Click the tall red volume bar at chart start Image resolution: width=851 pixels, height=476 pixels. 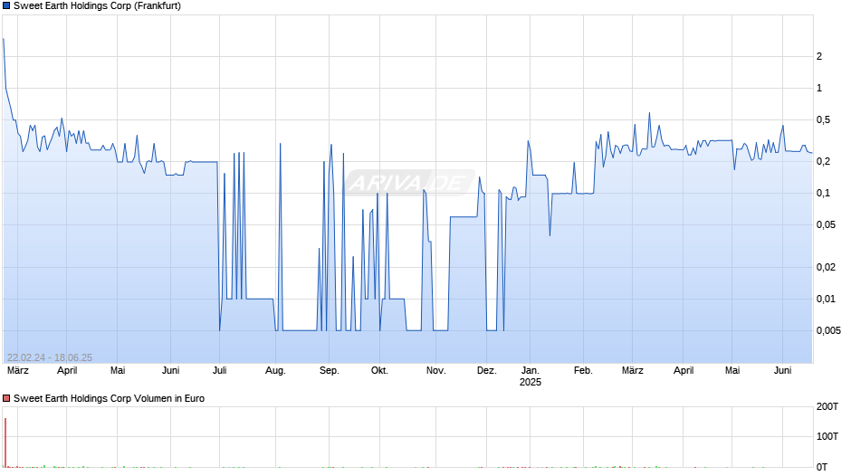(5, 443)
